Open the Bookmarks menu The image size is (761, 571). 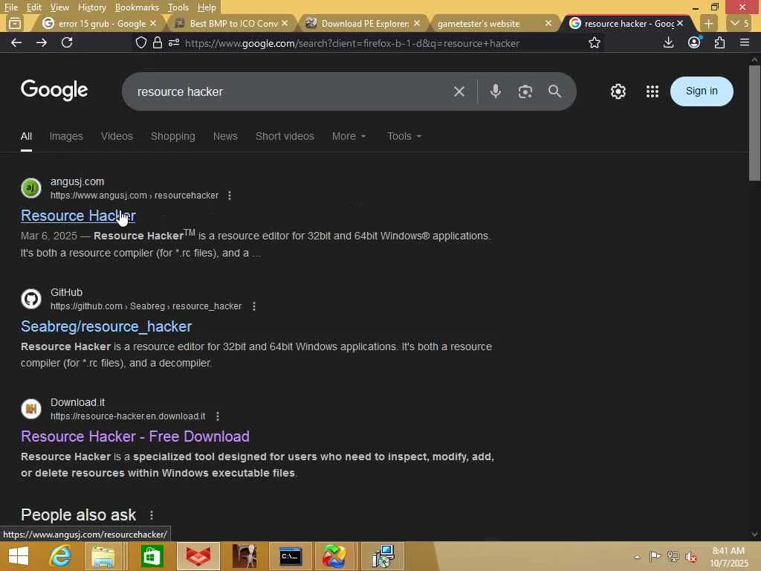[137, 7]
